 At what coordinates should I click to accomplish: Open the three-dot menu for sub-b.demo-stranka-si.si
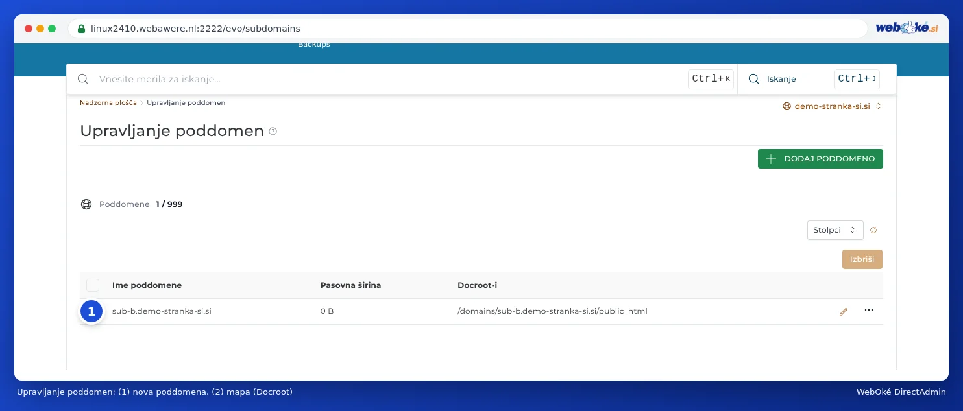869,311
